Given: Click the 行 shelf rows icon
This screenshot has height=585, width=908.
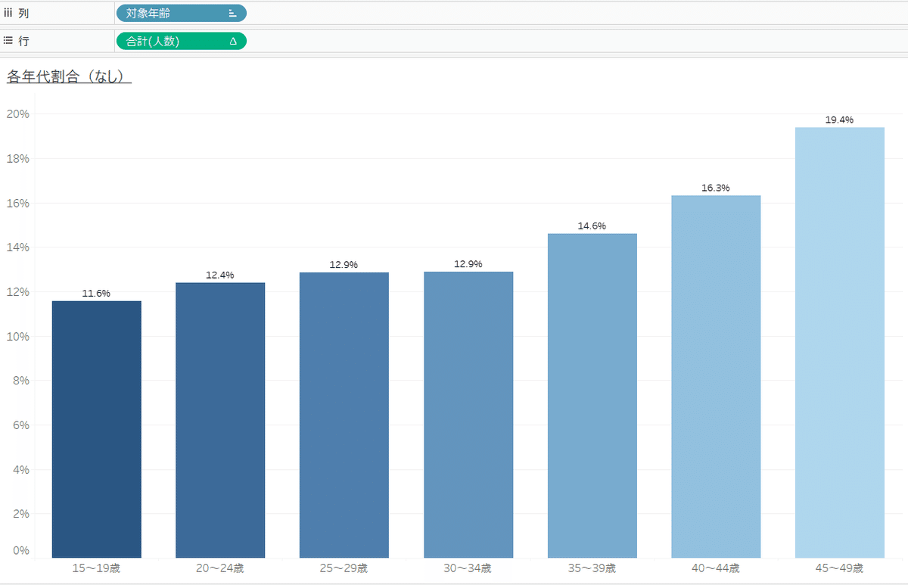Looking at the screenshot, I should coord(8,40).
